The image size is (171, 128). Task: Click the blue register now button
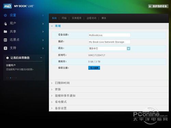[x=94, y=68]
